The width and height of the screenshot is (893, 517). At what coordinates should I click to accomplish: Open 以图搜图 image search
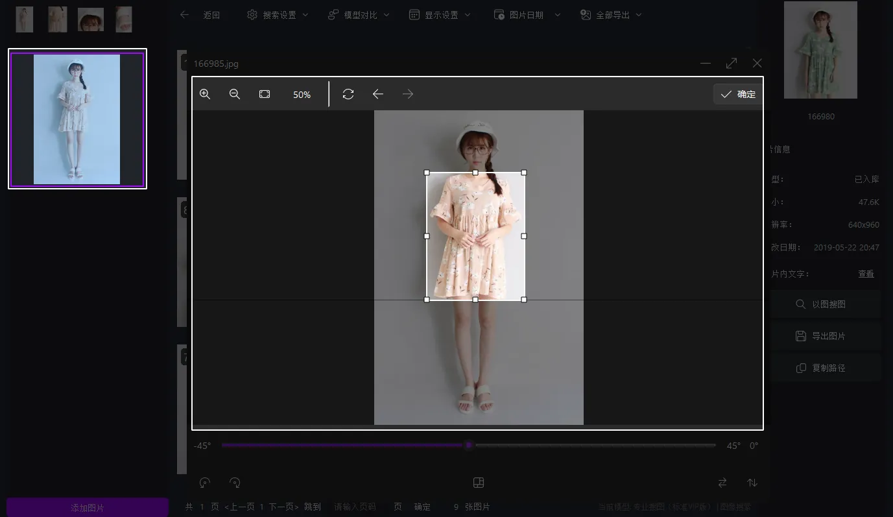[x=826, y=304]
